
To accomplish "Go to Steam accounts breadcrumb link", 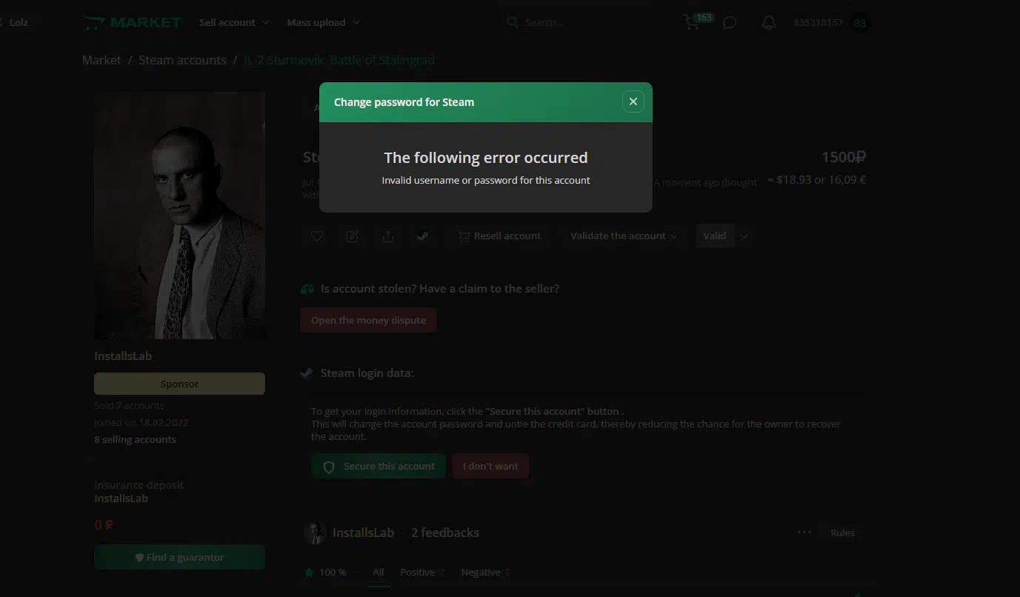I will click(x=182, y=60).
